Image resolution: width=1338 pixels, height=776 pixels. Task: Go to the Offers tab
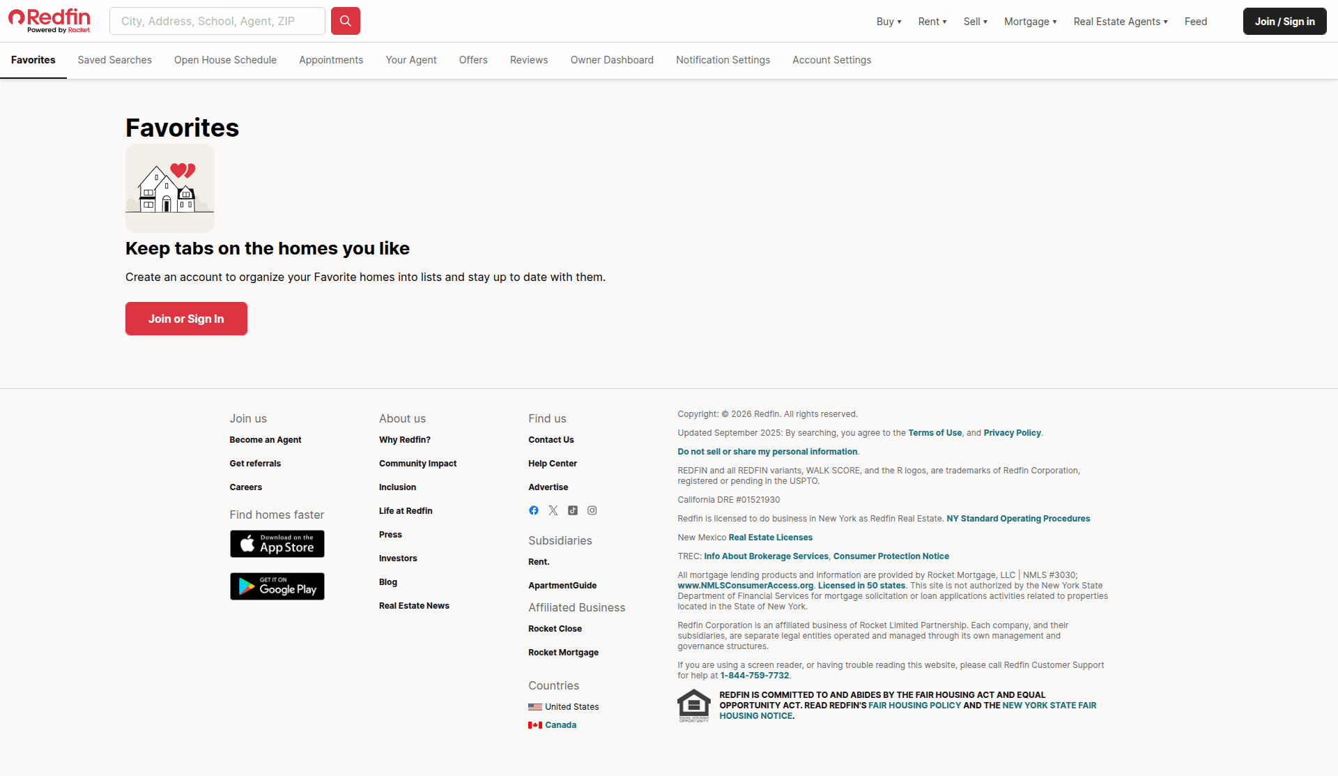pos(473,60)
